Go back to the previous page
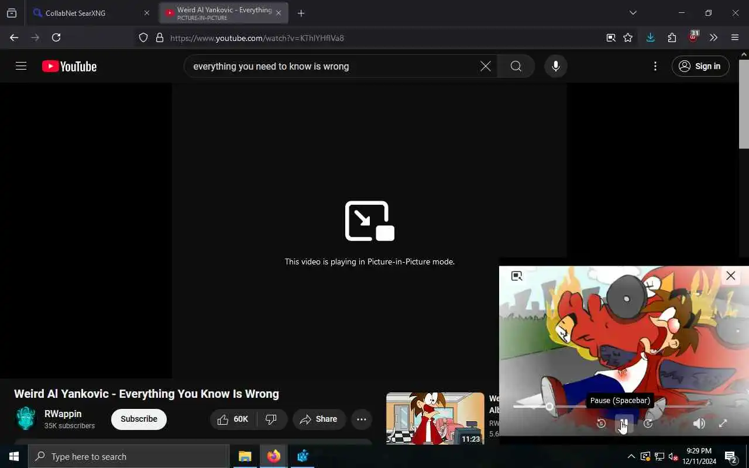Screen dimensions: 749x468 (14, 37)
